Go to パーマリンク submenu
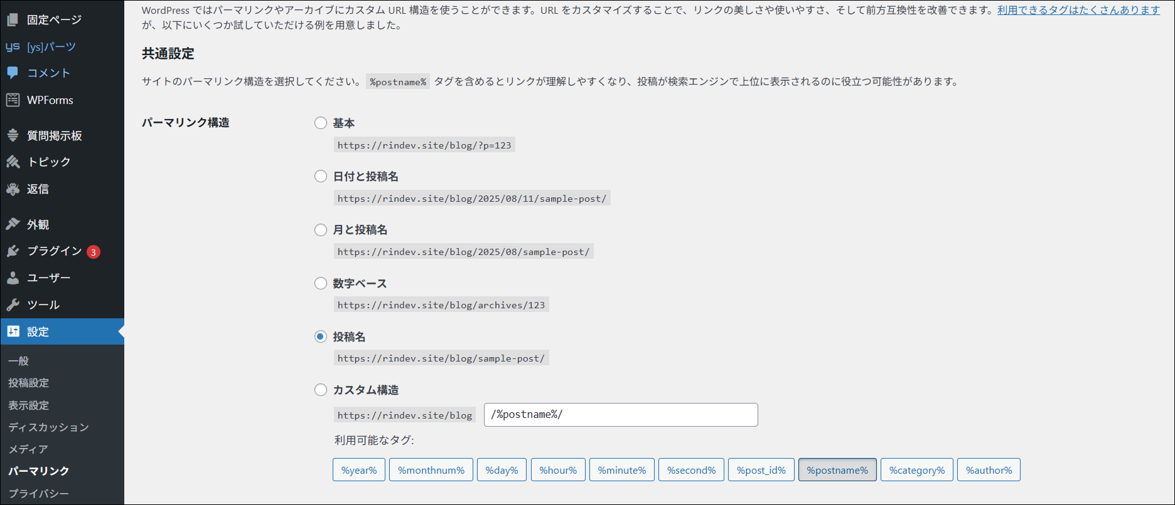1175x505 pixels. [39, 471]
